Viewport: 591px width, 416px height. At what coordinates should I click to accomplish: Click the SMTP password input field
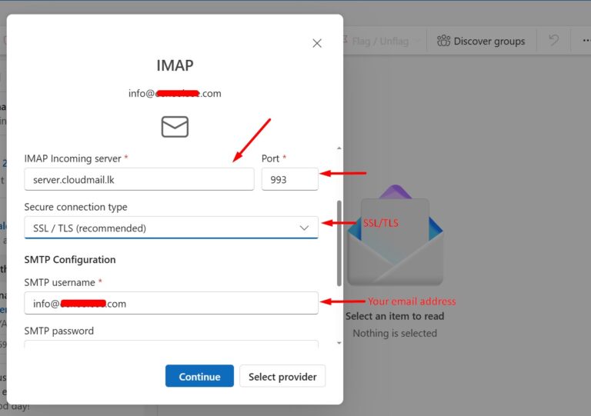(171, 345)
